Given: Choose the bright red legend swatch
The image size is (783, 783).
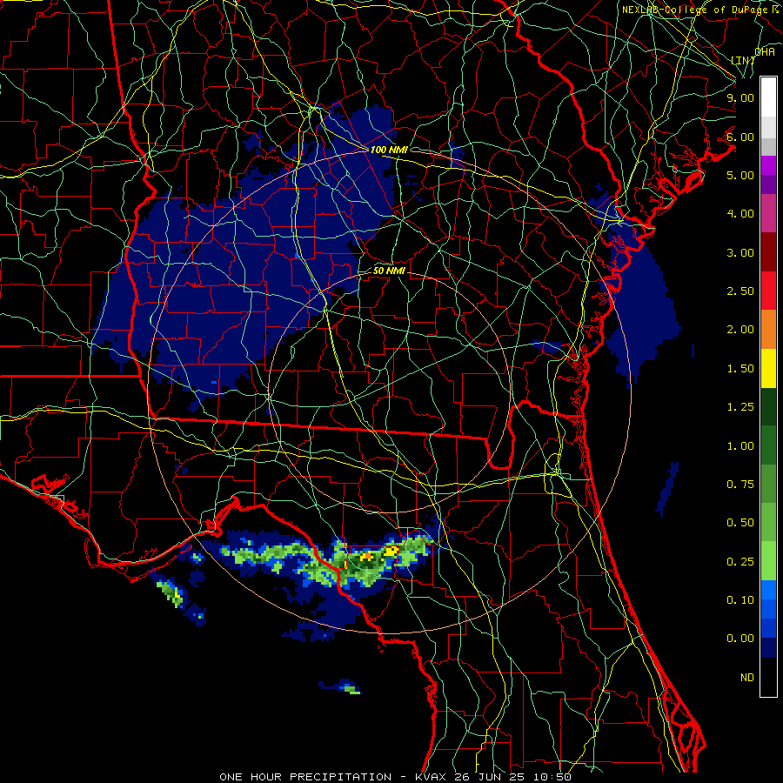Looking at the screenshot, I should click(768, 291).
